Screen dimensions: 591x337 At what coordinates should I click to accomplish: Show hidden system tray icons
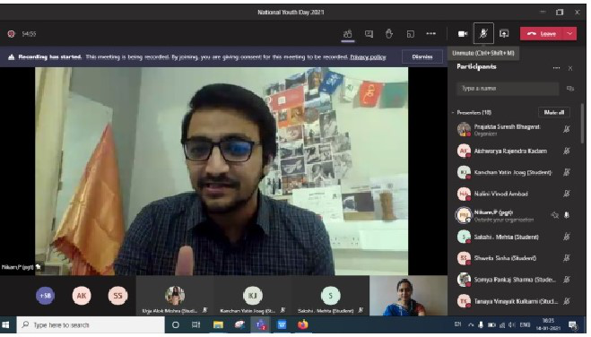point(471,324)
